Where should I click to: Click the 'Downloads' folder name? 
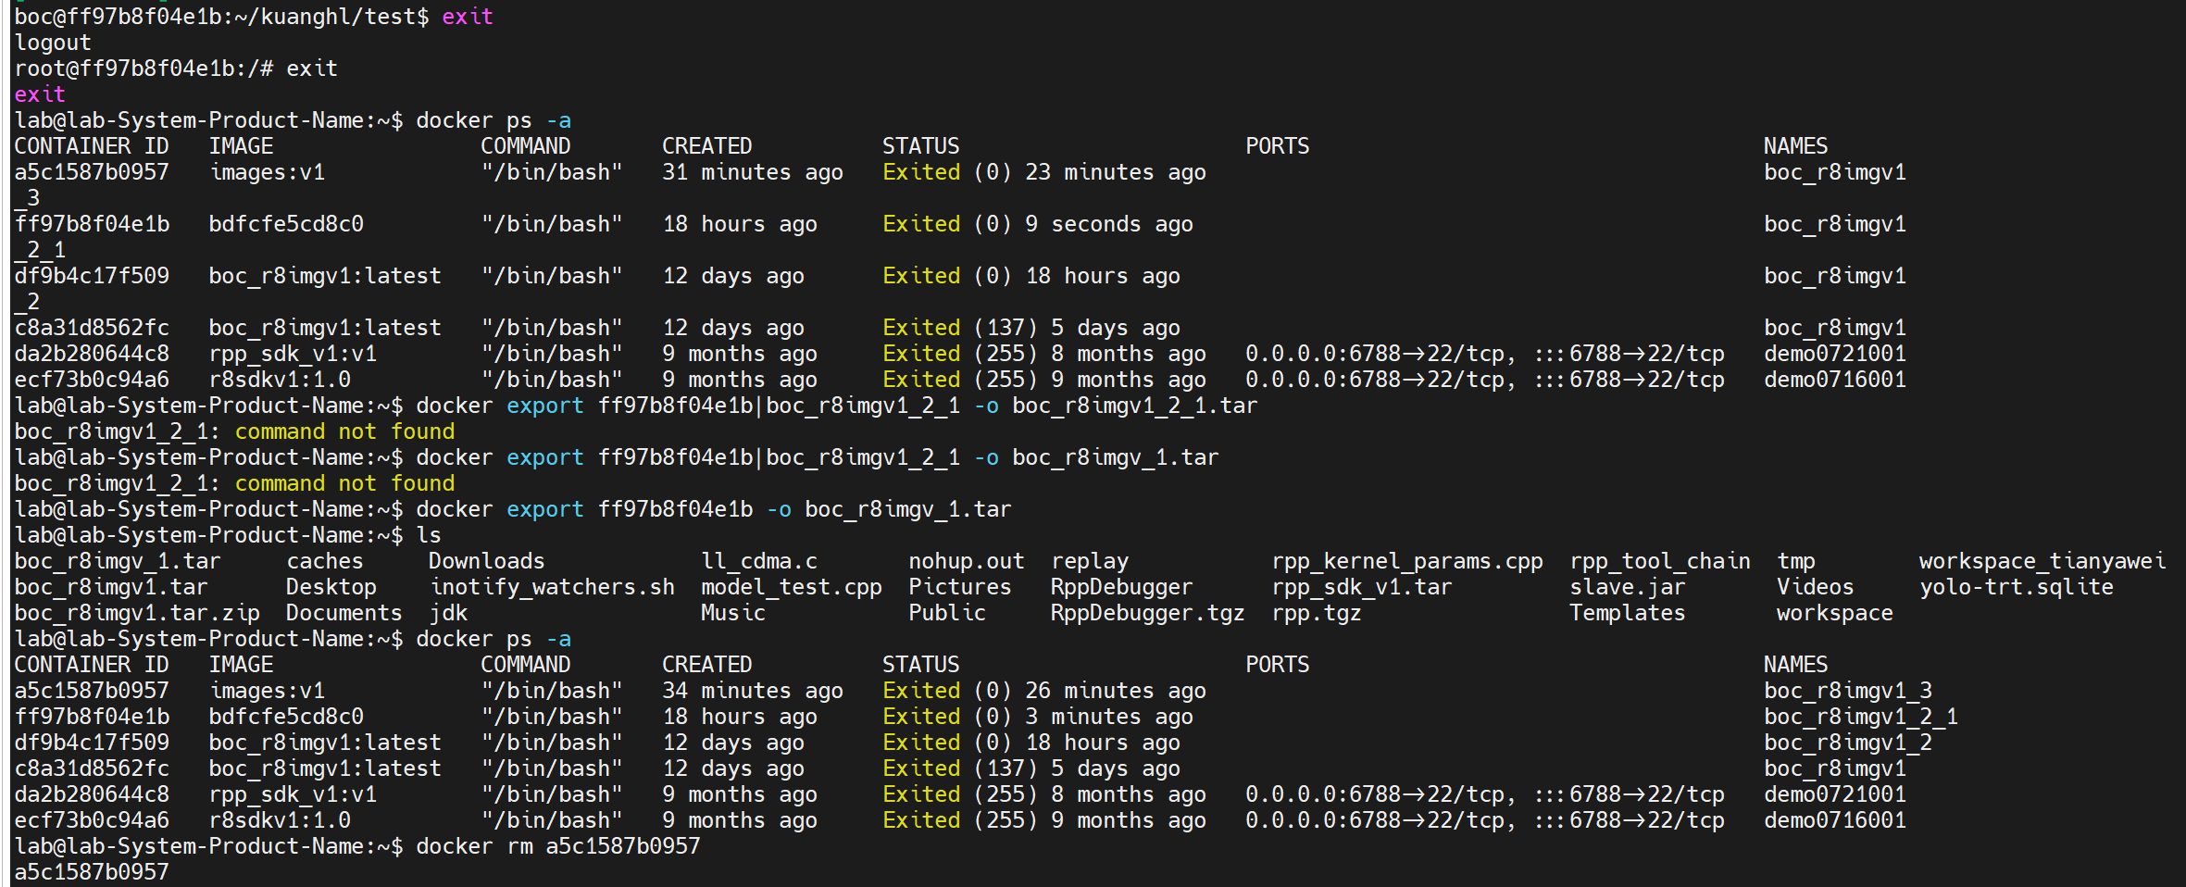[x=487, y=561]
